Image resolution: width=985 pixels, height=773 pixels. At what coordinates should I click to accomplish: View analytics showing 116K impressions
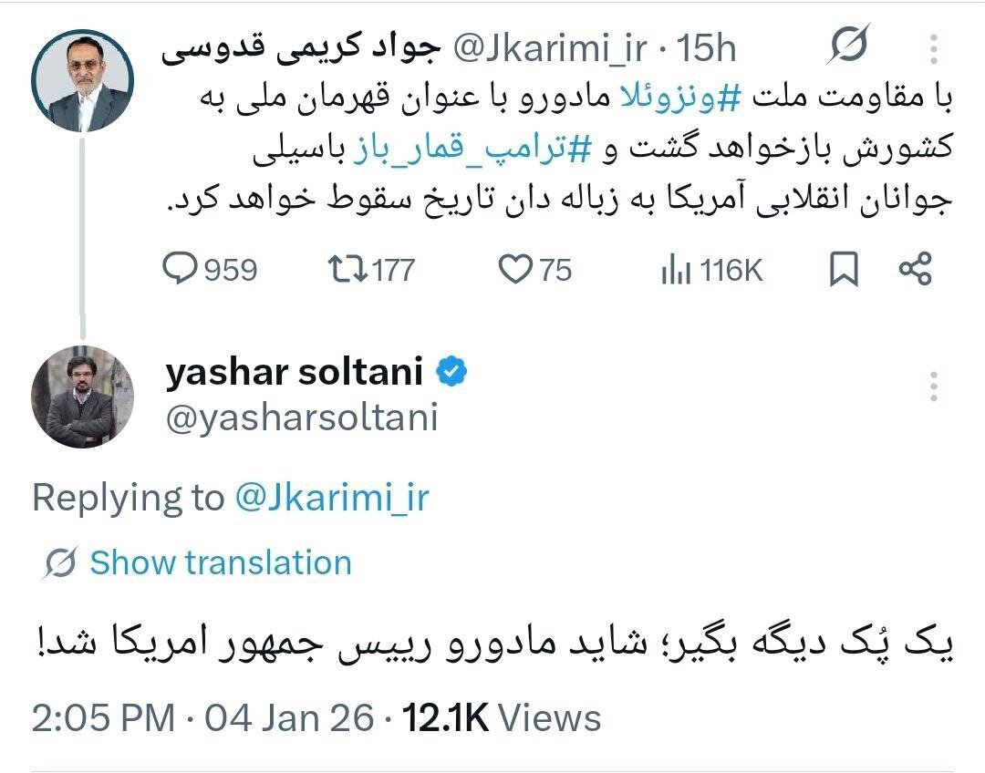677,268
